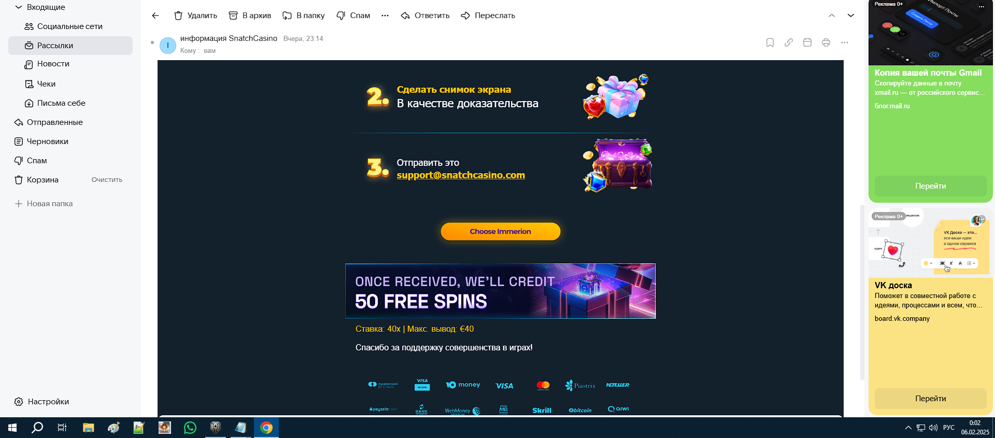
Task: Click the link icon in the email header
Action: coord(789,43)
